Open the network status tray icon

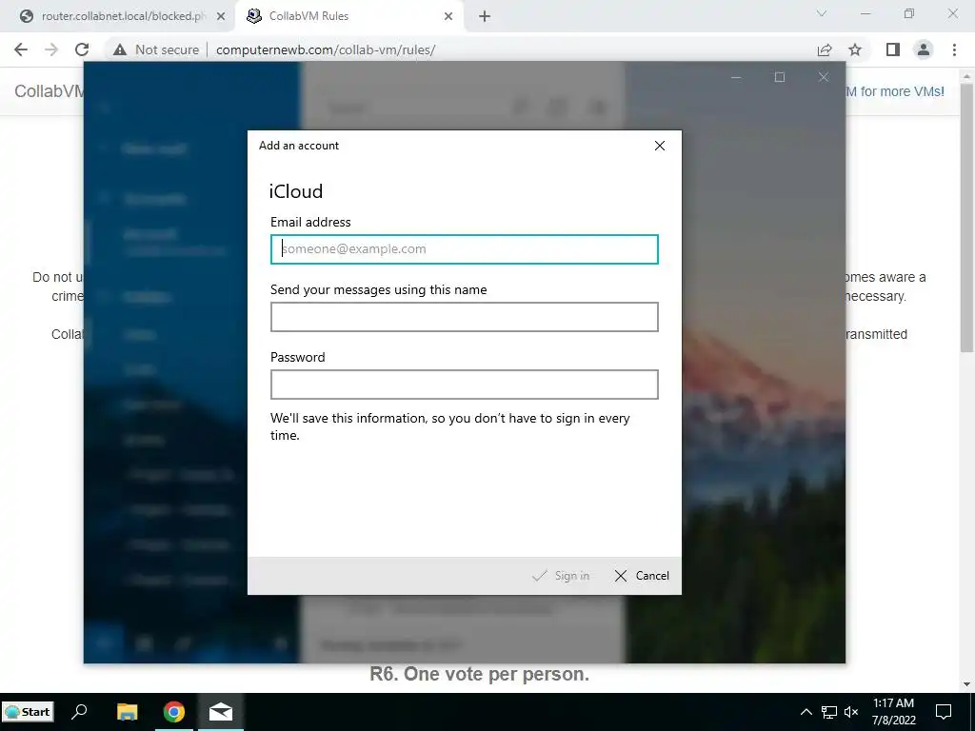click(829, 712)
